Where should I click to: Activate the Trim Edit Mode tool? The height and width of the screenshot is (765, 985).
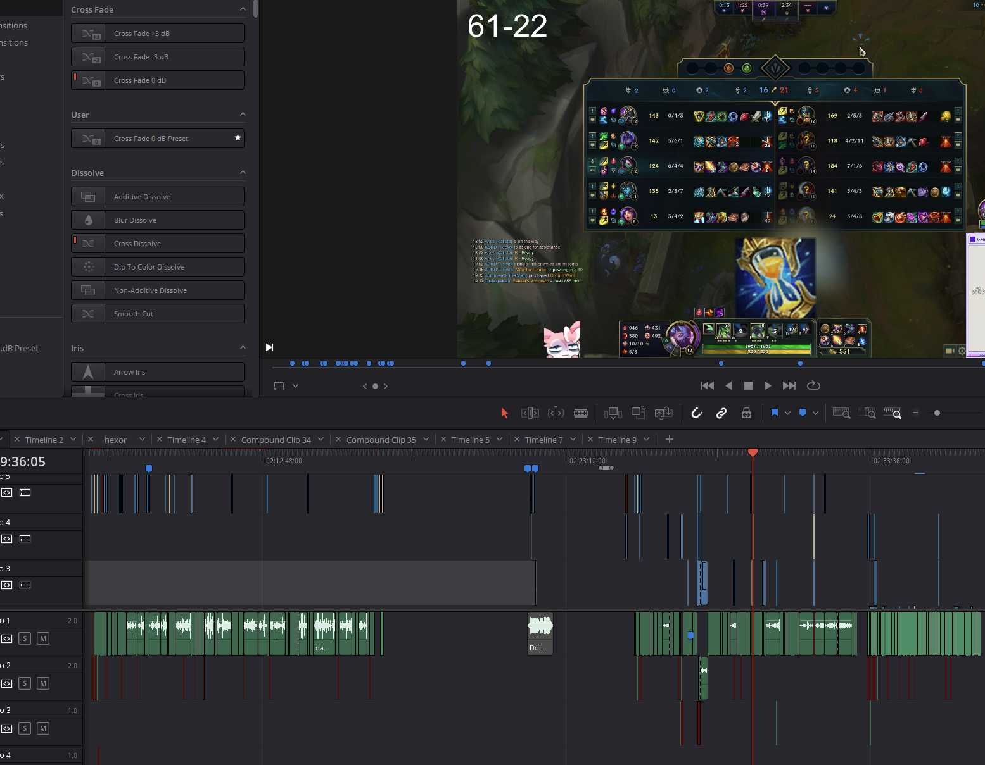530,413
